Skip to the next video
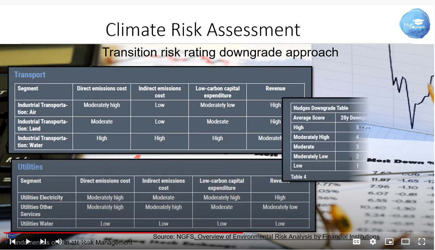 coord(43,242)
